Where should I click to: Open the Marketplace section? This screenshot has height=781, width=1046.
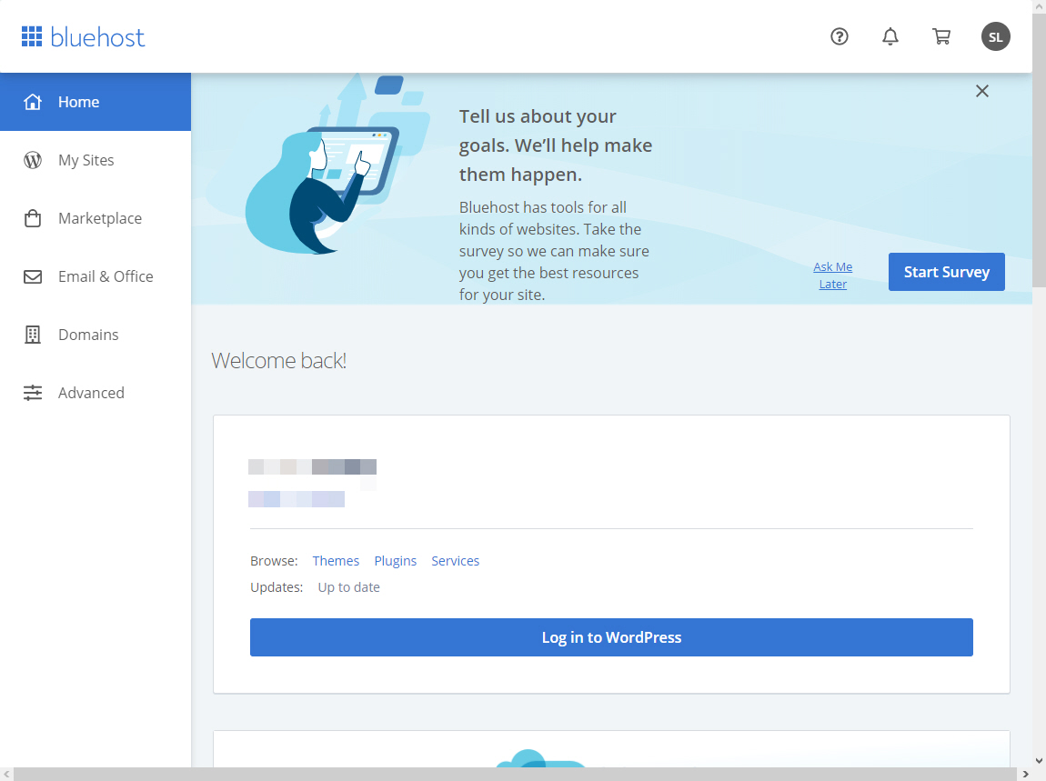click(96, 218)
